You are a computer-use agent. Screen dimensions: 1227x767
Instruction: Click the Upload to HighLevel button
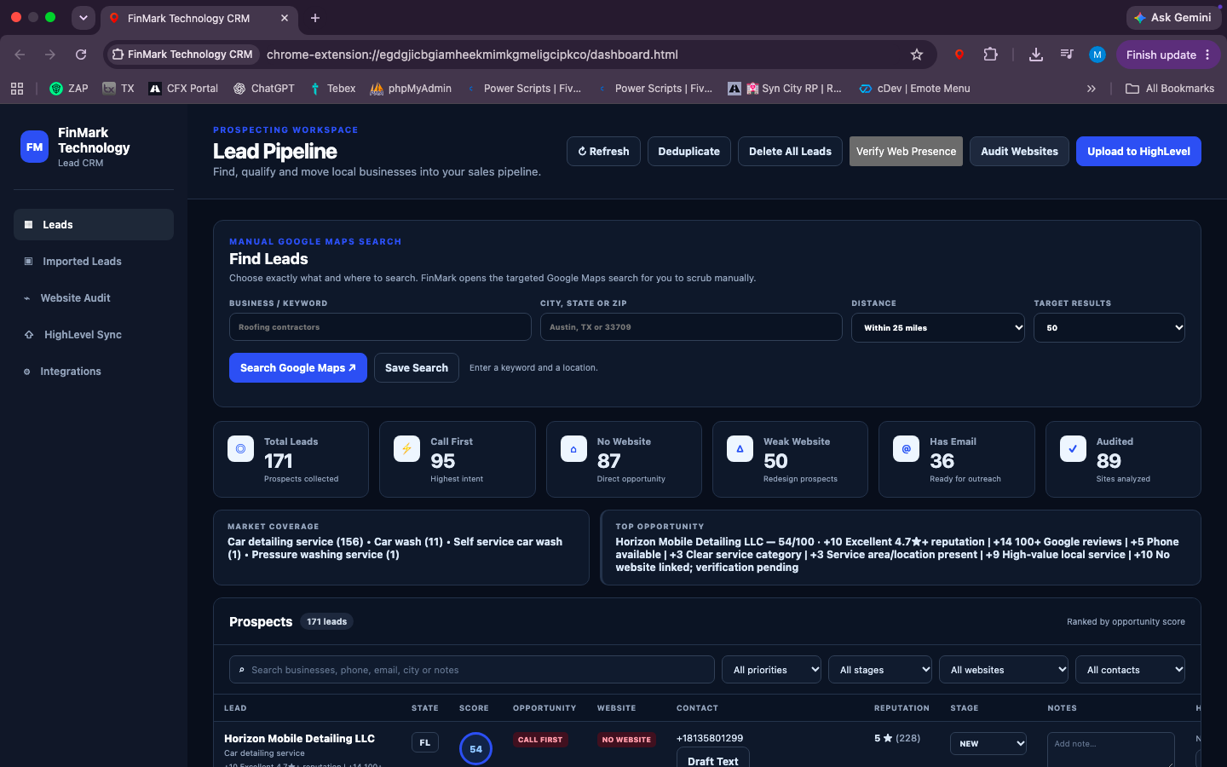[x=1138, y=152]
